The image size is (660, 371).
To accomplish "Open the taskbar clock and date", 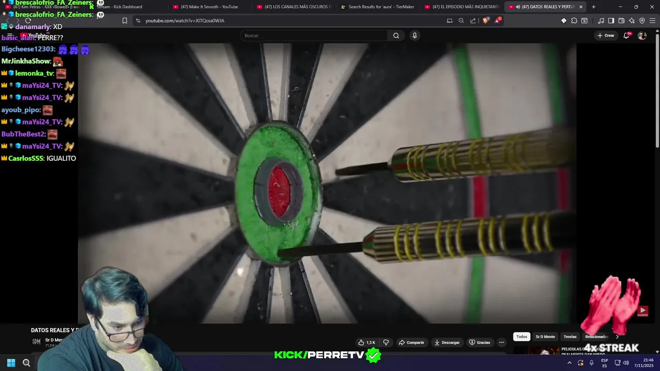I will click(x=644, y=363).
